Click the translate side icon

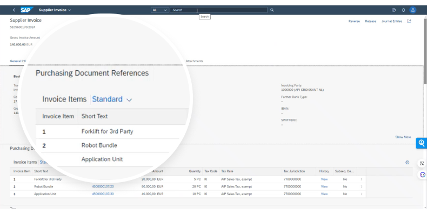[422, 163]
